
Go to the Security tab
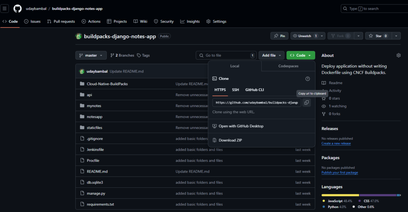[x=164, y=21]
